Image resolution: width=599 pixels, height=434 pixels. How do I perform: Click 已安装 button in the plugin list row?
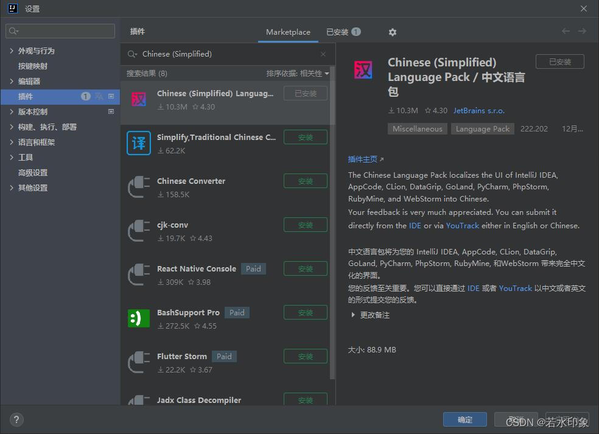(x=305, y=93)
